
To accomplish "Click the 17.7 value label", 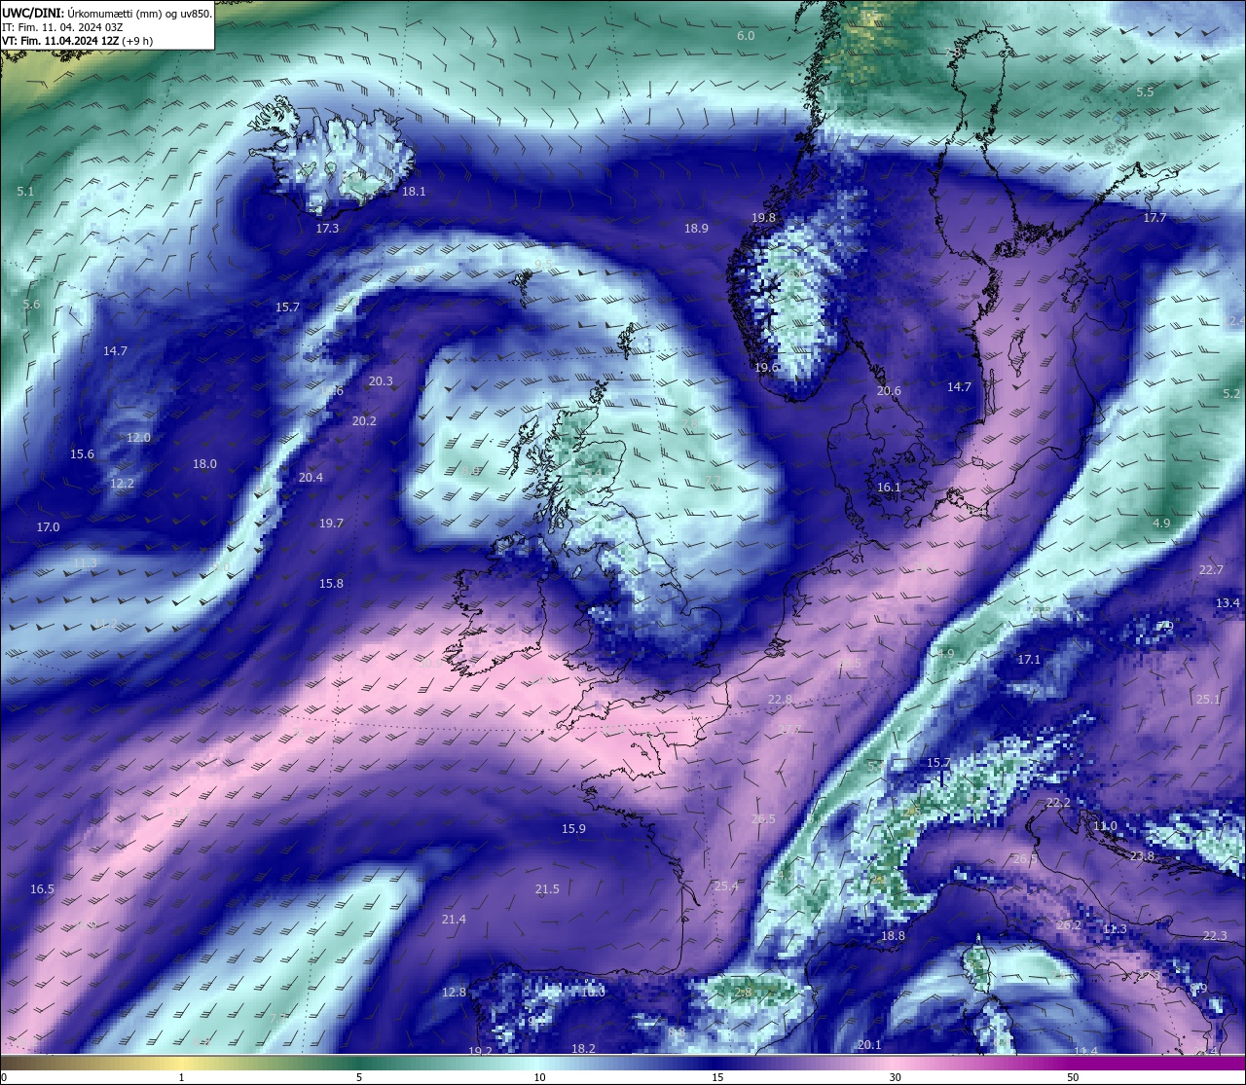I will [x=1154, y=218].
